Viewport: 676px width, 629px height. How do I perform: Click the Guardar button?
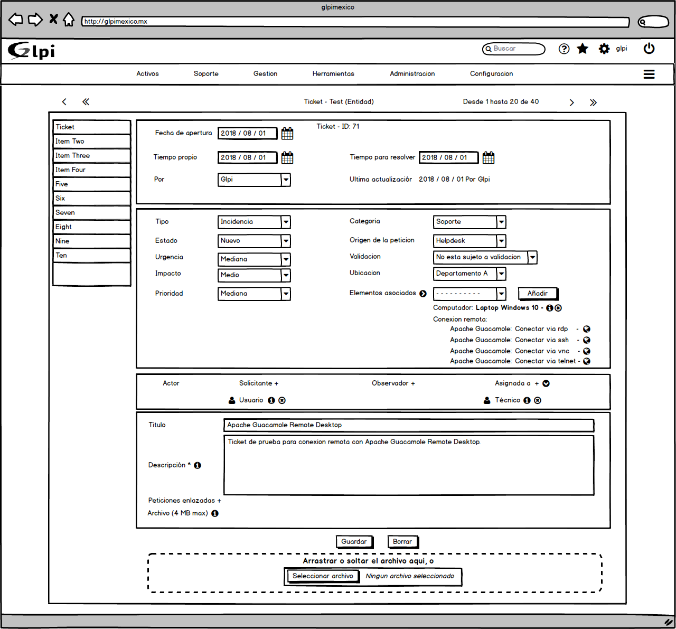tap(354, 542)
